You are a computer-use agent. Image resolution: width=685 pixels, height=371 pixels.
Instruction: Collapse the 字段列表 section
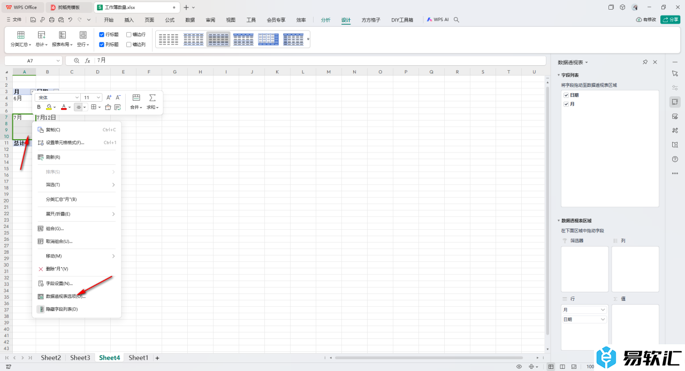tap(559, 75)
